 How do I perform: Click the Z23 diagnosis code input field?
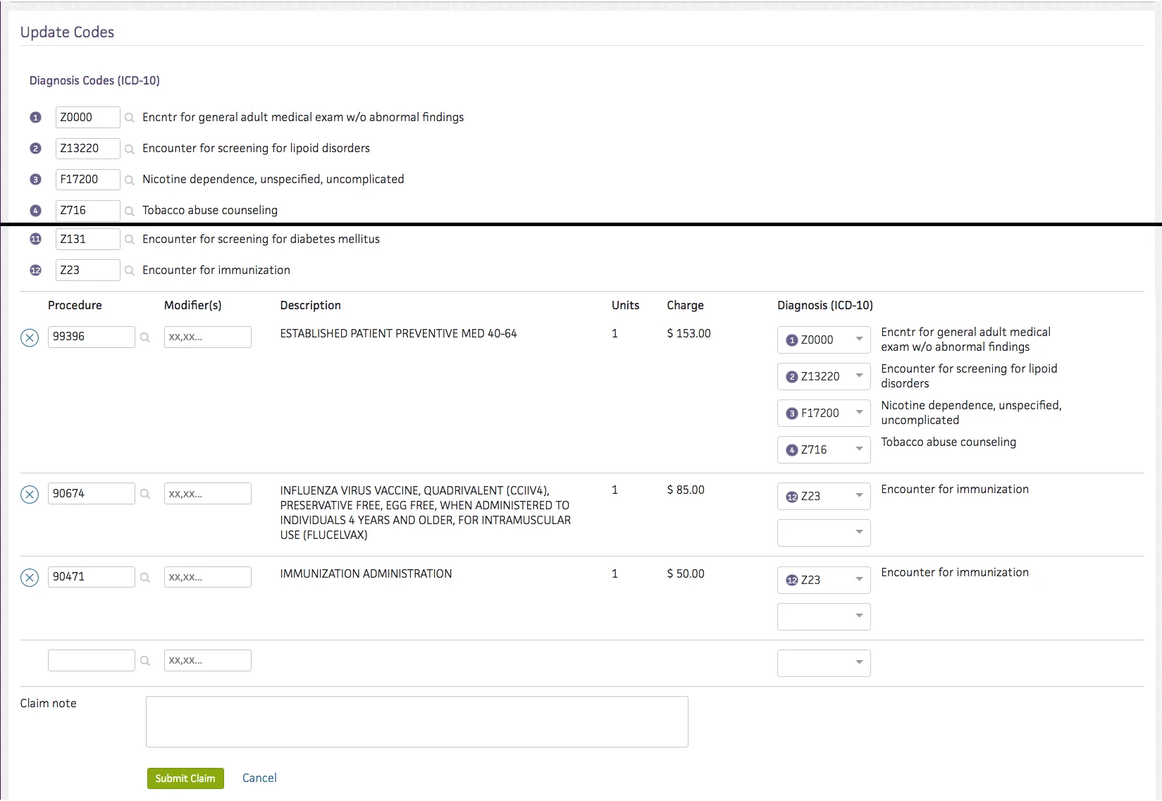tap(87, 270)
